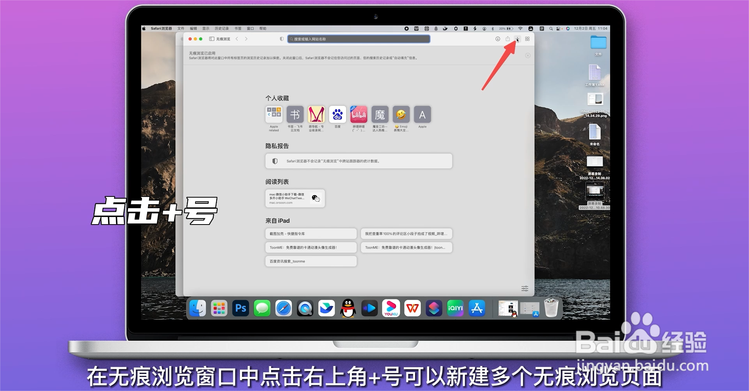Viewport: 749px width, 391px height.
Task: Open the Downloads icon in Safari toolbar
Action: pyautogui.click(x=498, y=39)
